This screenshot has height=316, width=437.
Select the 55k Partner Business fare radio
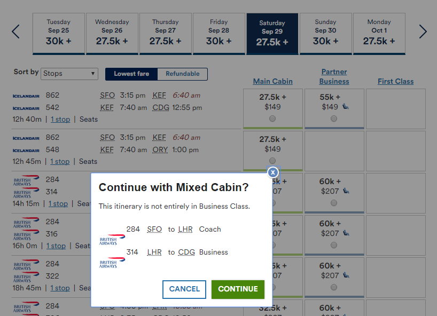tap(334, 118)
